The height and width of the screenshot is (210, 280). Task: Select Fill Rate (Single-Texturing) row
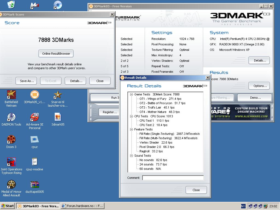(170, 134)
